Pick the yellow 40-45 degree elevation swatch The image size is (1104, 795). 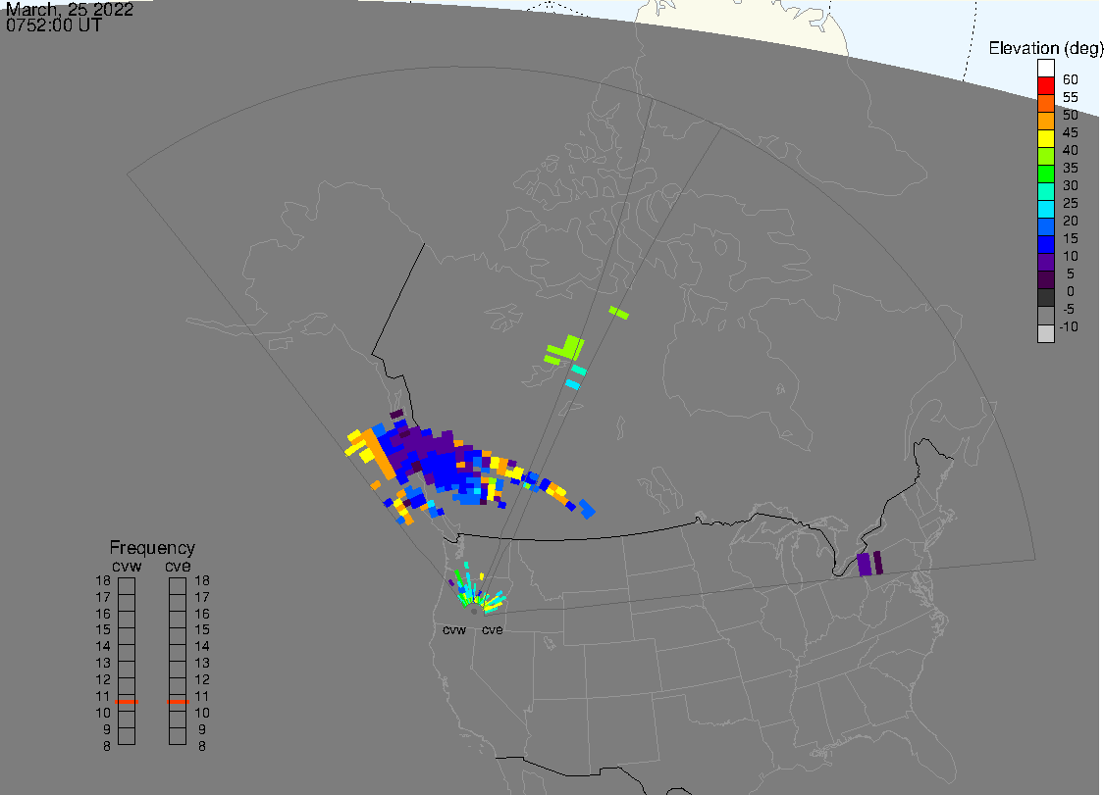click(1045, 138)
